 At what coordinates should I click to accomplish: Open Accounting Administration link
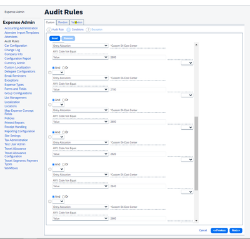[x=21, y=28]
